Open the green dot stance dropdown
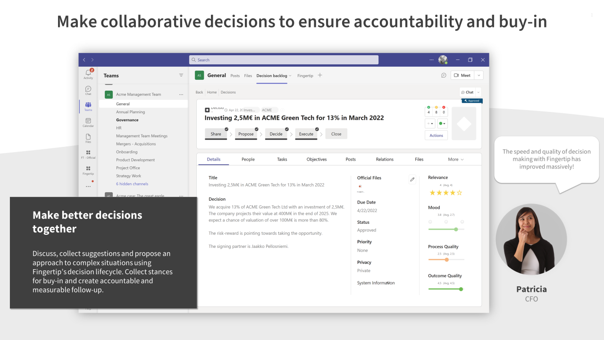Viewport: 604px width, 340px height. pos(442,124)
